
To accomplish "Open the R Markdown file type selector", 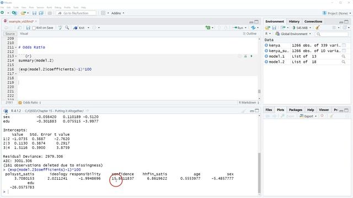I will click(x=249, y=102).
